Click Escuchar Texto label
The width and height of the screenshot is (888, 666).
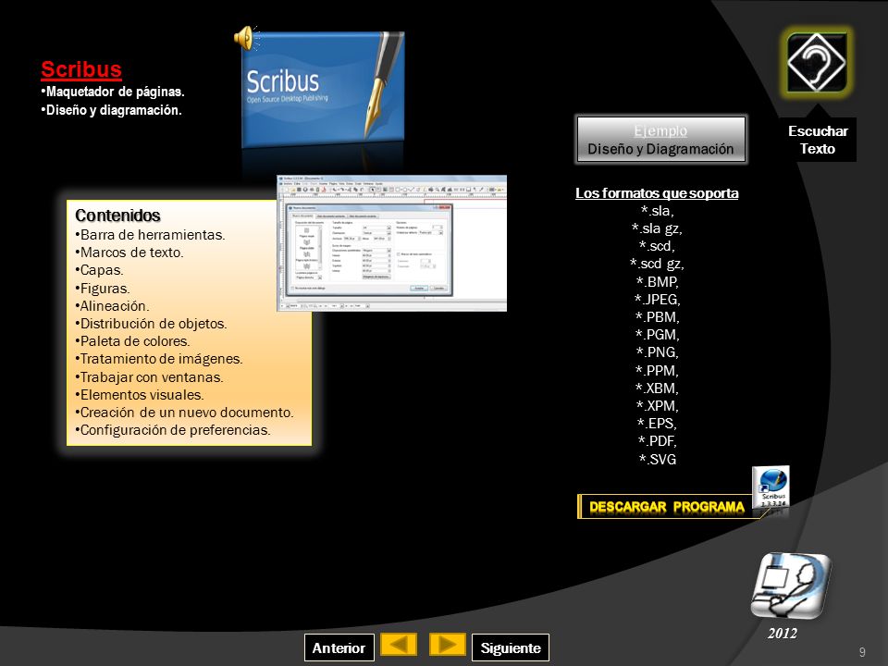[x=818, y=140]
